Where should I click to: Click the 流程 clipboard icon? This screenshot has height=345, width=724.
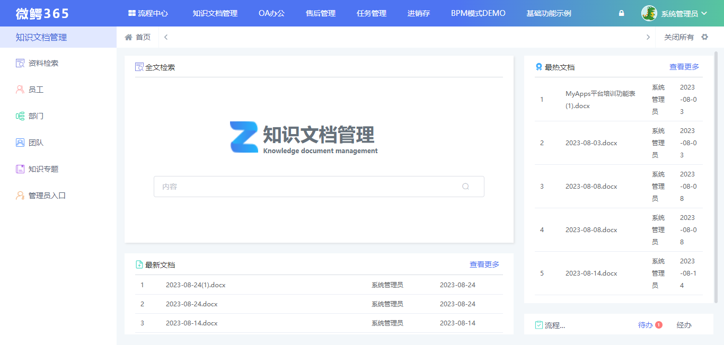539,325
